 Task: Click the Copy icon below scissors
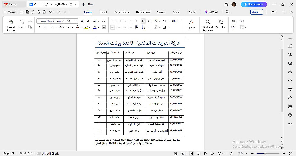pos(30,27)
